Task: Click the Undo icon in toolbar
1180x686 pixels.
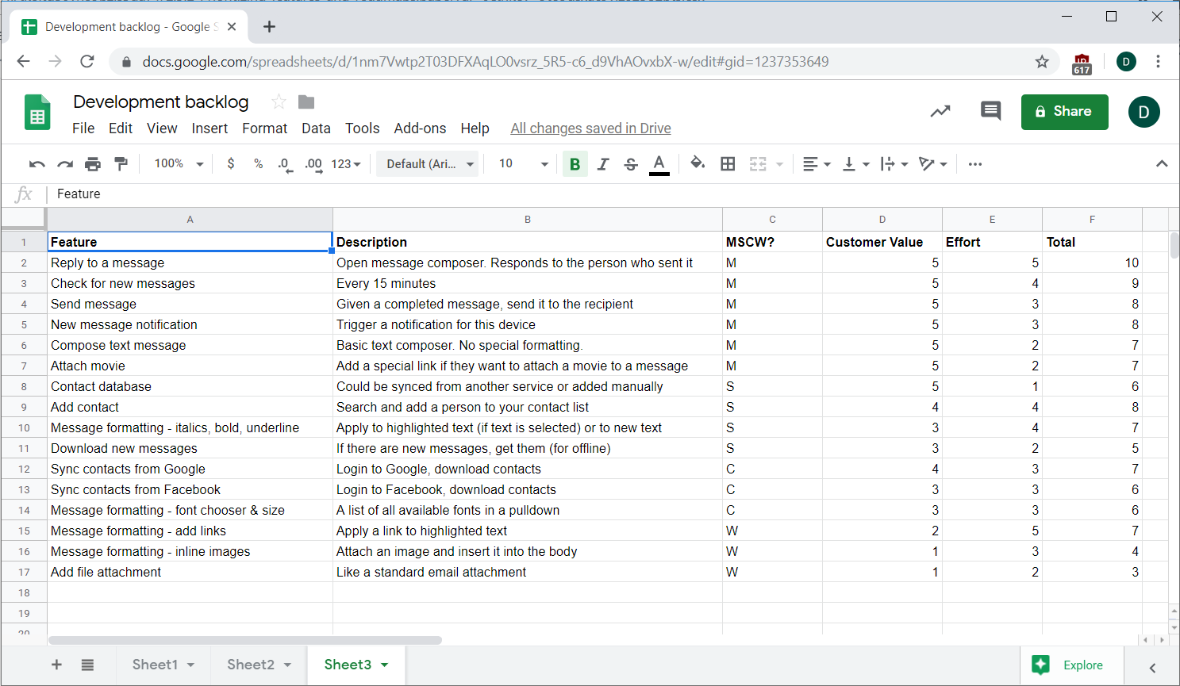Action: point(37,164)
